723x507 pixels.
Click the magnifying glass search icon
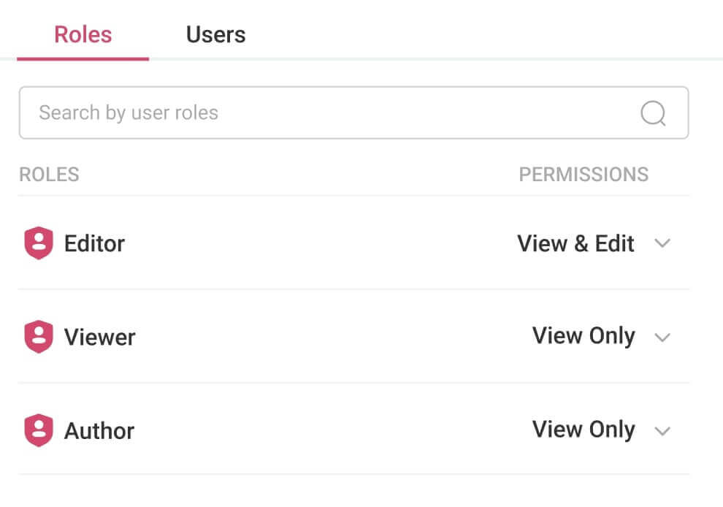(653, 113)
